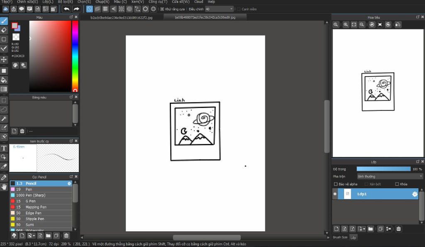Create a new layer in the layer panel
The image size is (425, 247).
336,229
